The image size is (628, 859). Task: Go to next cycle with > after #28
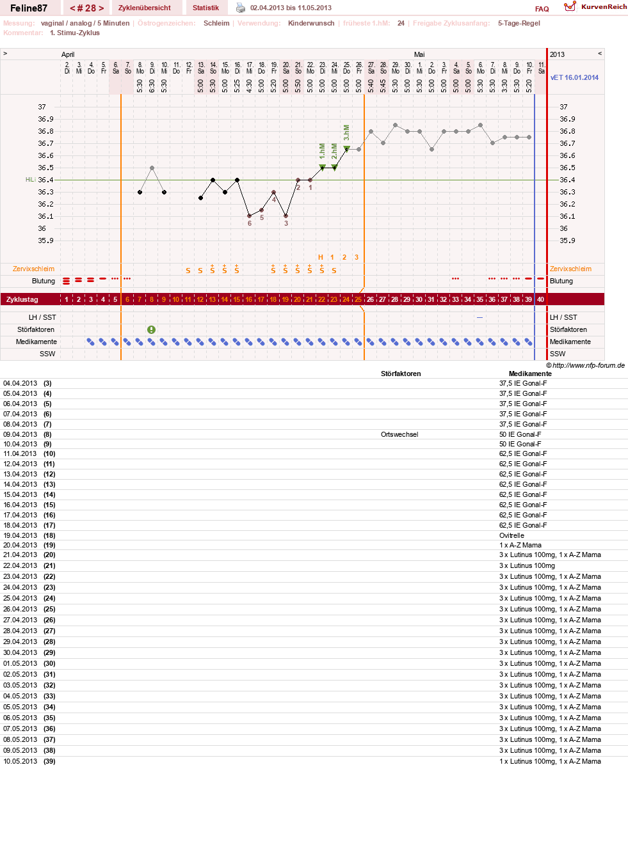pos(101,8)
